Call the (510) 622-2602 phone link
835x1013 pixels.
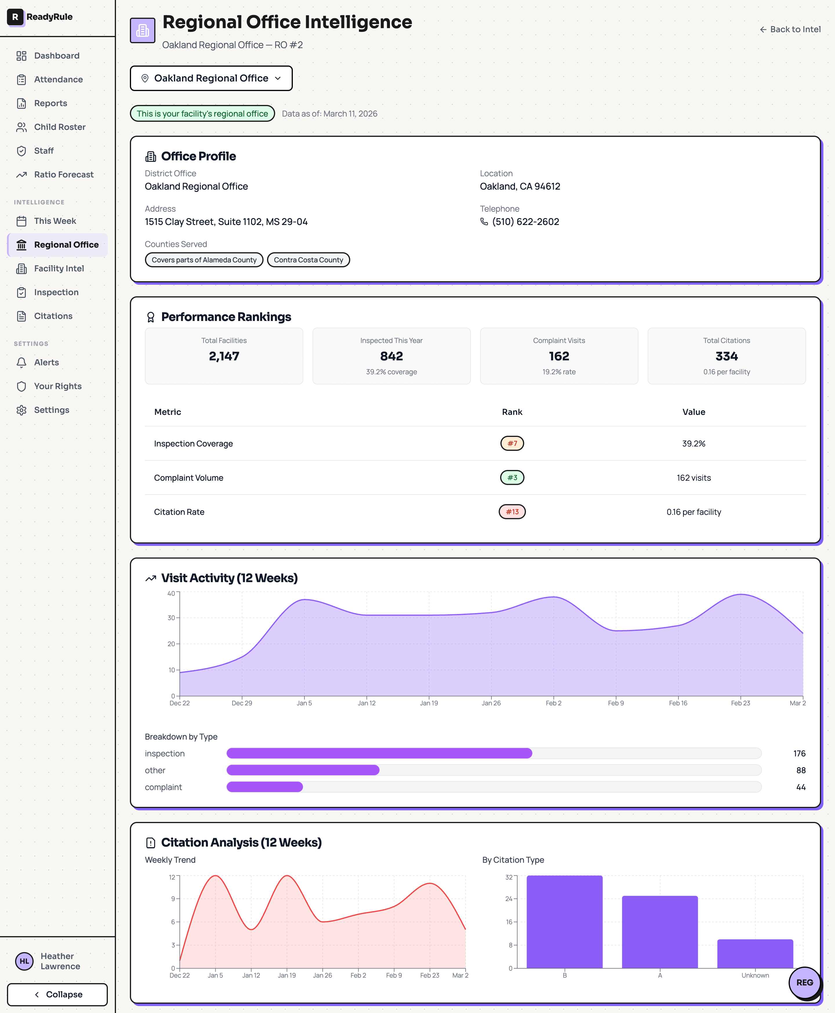tap(525, 222)
